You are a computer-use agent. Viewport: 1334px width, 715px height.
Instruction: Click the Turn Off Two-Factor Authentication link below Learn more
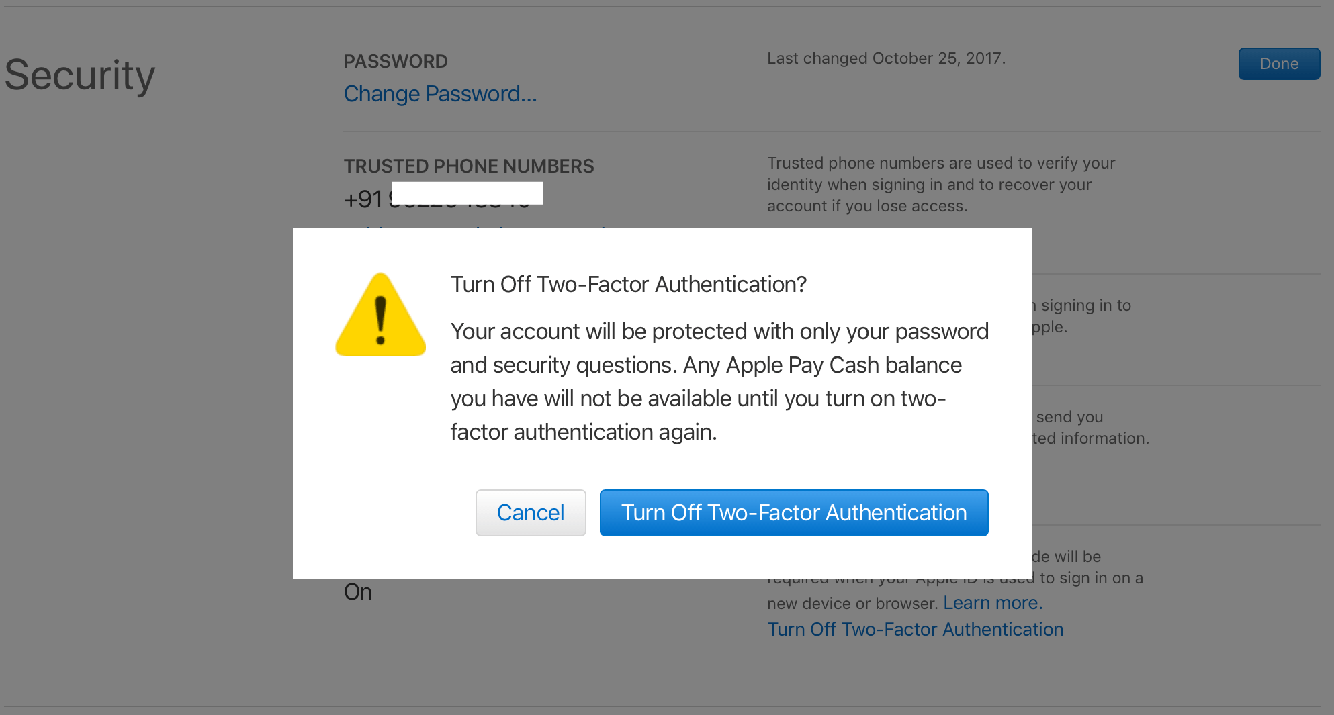tap(915, 630)
